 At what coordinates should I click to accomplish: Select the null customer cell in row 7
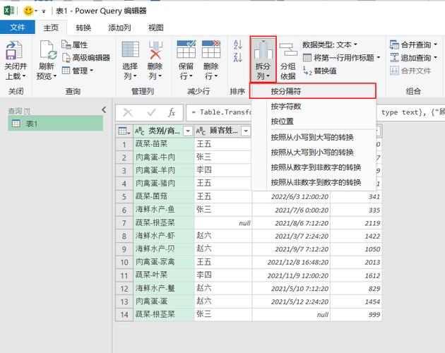[223, 223]
